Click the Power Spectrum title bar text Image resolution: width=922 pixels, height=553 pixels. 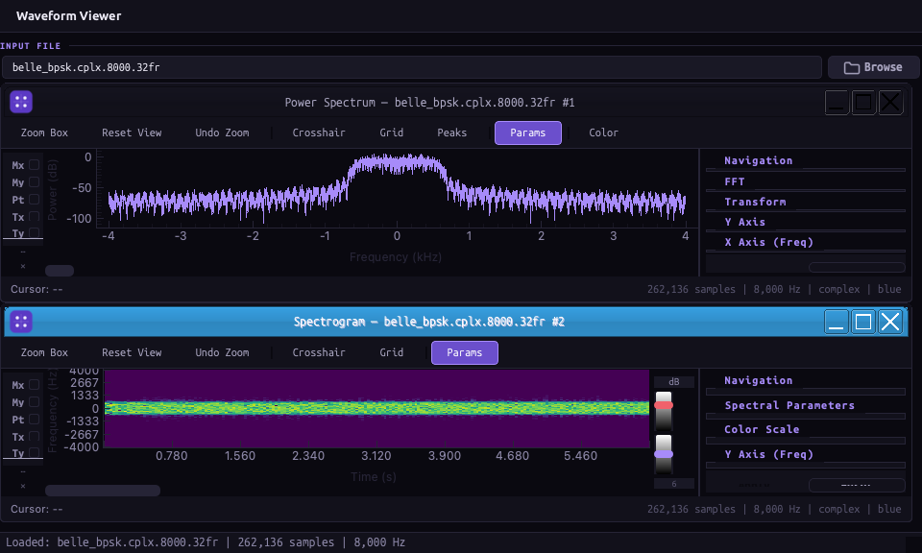(x=430, y=103)
